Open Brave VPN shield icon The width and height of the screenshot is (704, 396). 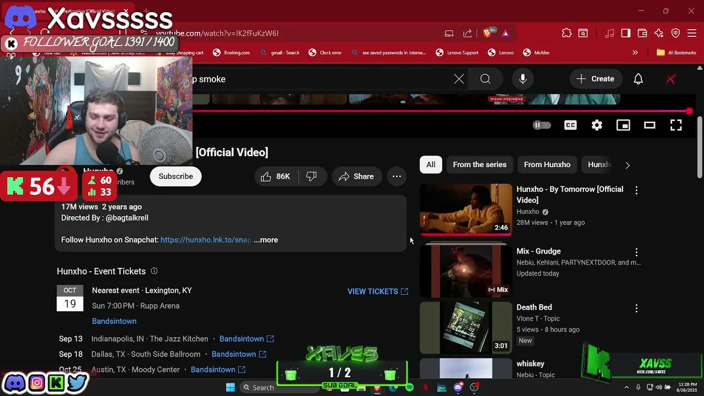pos(676,33)
